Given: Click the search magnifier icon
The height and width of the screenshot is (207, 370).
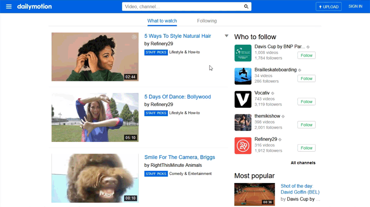Looking at the screenshot, I should tap(247, 6).
